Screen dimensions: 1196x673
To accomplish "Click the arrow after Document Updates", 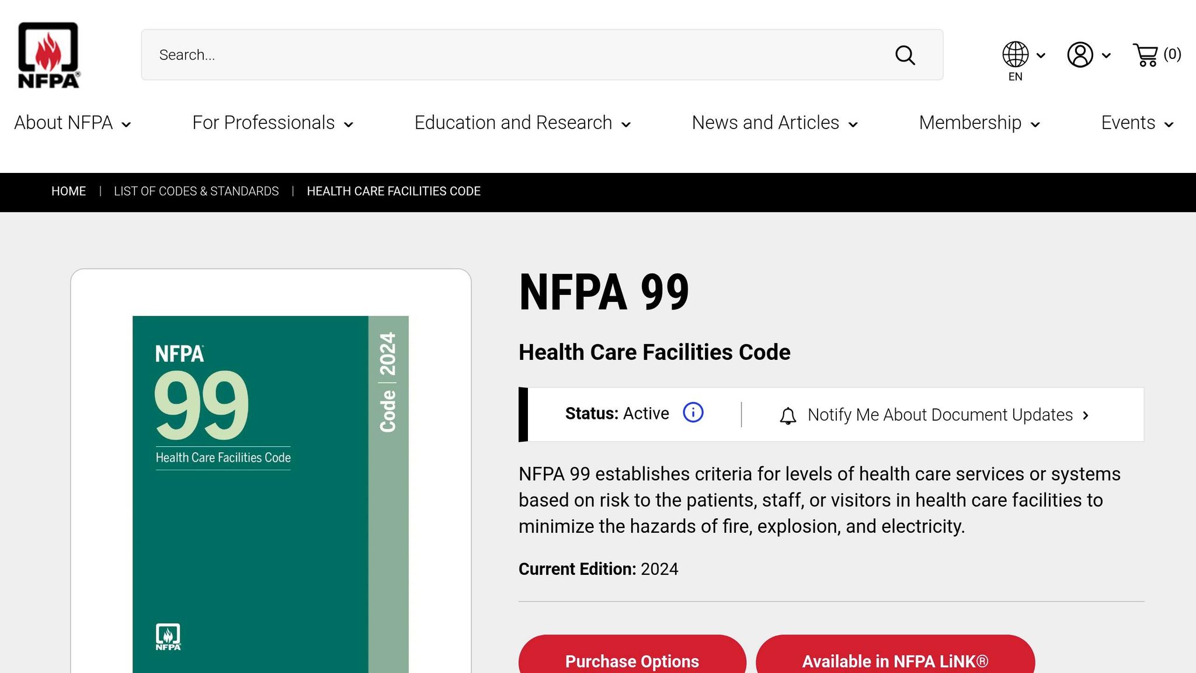I will pyautogui.click(x=1086, y=415).
